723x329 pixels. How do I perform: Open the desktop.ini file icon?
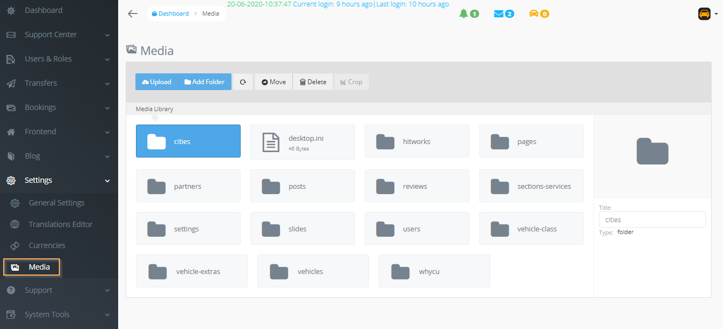pyautogui.click(x=271, y=142)
